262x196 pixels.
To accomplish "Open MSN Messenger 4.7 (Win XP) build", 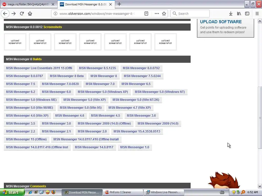I will 129,108.
